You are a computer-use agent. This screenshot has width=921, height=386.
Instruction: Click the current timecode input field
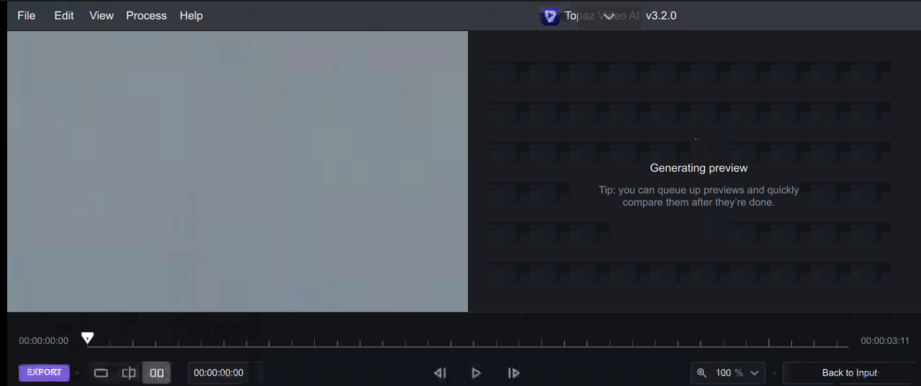click(224, 373)
